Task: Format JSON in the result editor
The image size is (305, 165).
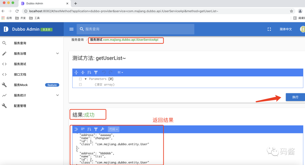Action: pyautogui.click(x=76, y=129)
